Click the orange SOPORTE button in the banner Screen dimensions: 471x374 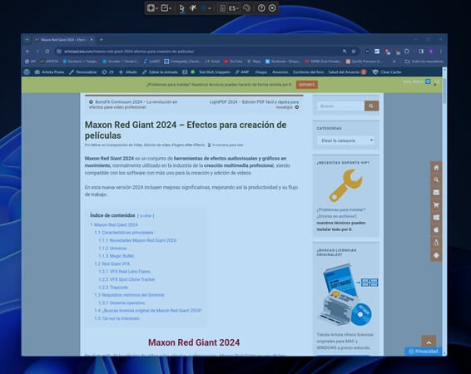point(307,85)
